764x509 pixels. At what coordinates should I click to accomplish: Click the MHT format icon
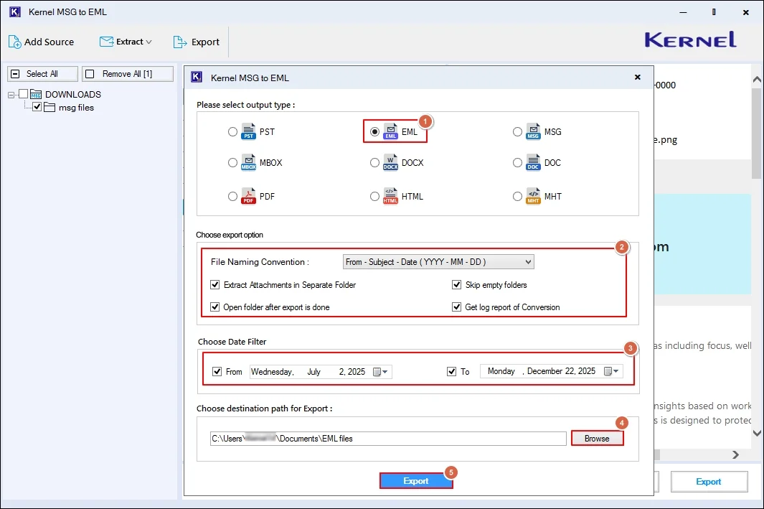pos(532,195)
